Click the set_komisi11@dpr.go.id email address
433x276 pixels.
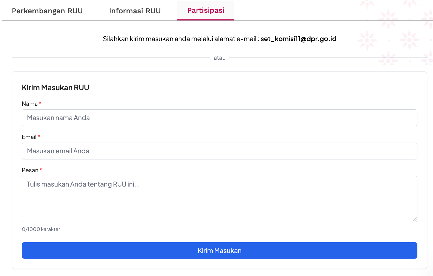(298, 39)
